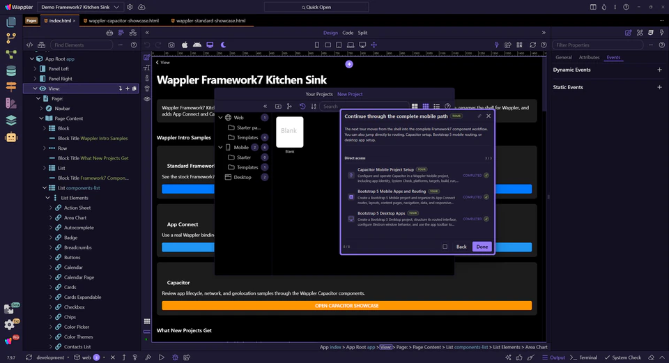
Task: Open System Check in status bar
Action: click(x=622, y=357)
